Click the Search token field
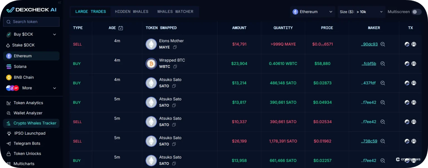Image resolution: width=428 pixels, height=168 pixels. 31,22
